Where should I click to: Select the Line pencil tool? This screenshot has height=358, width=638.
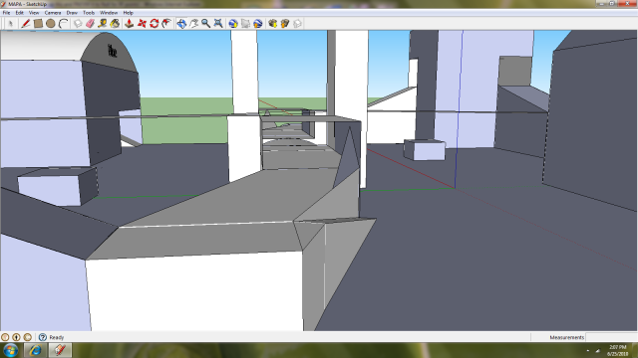click(26, 24)
